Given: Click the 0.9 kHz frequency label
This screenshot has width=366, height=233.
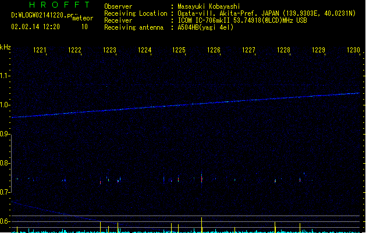Looking at the screenshot, I should click(5, 134).
